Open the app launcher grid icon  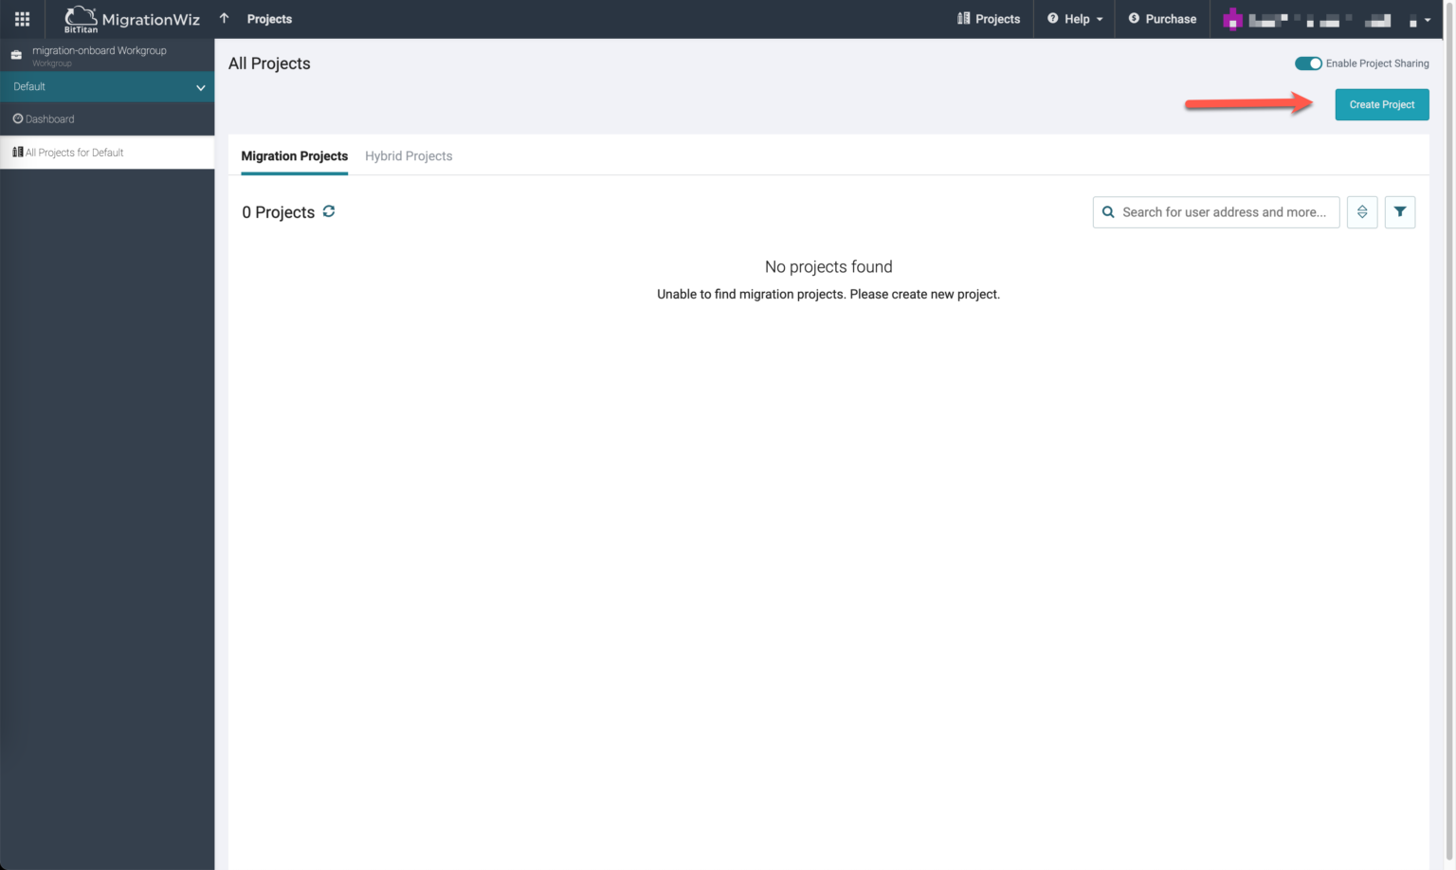pyautogui.click(x=22, y=19)
